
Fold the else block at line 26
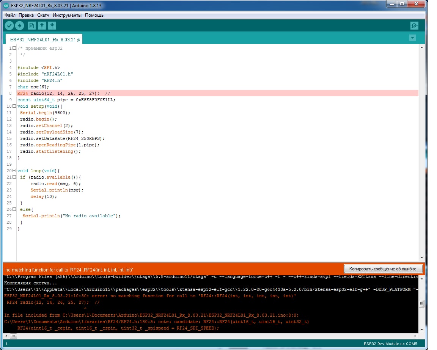pyautogui.click(x=14, y=209)
